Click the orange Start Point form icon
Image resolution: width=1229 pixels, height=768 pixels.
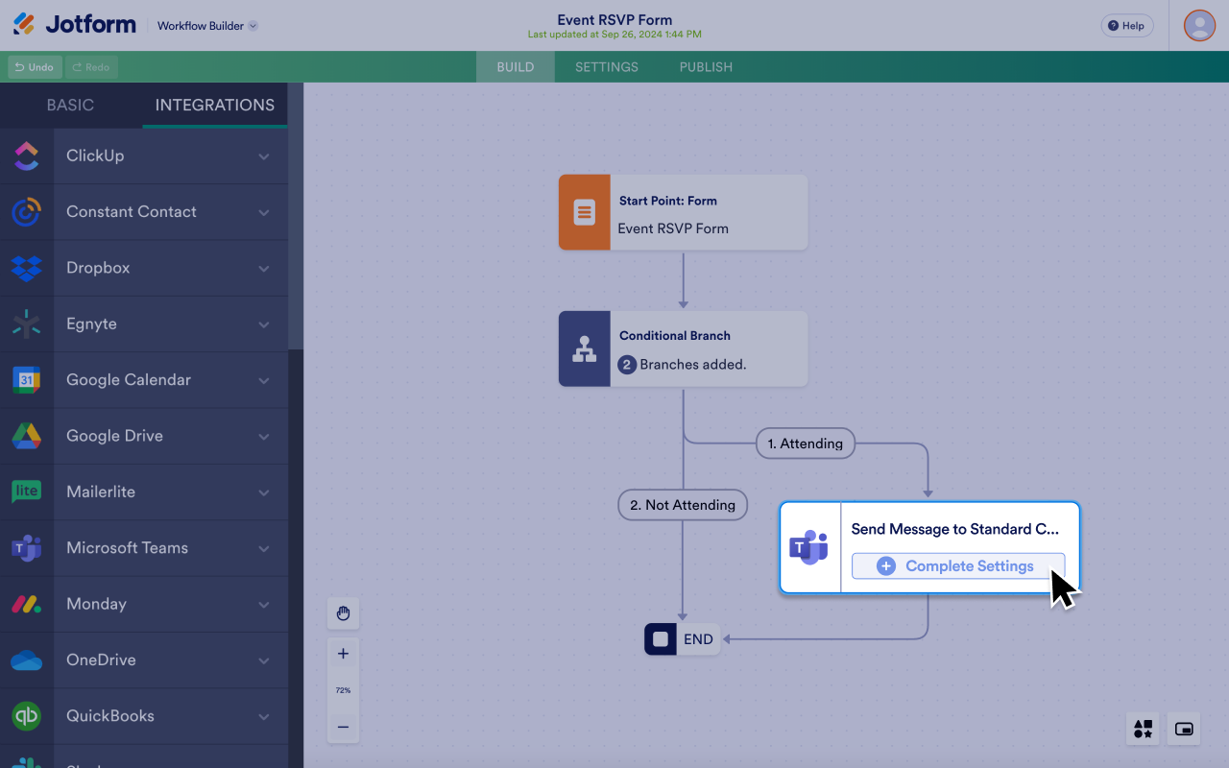pos(584,212)
